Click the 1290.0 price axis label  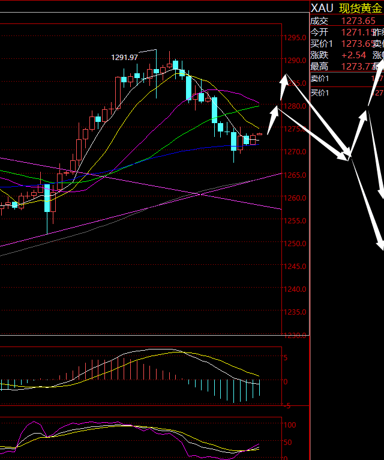[295, 61]
